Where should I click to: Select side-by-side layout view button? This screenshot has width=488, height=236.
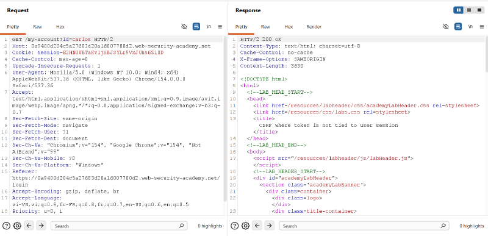click(459, 10)
